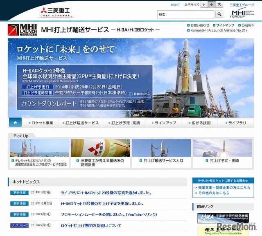Open the 三菱重工グループ link
The width and height of the screenshot is (262, 236).
coord(242,5)
